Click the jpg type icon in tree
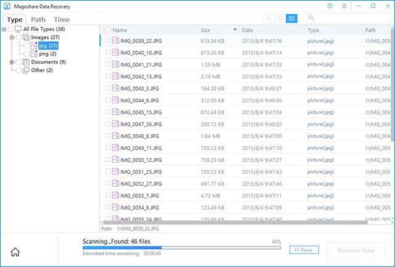395x267 pixels. point(34,46)
